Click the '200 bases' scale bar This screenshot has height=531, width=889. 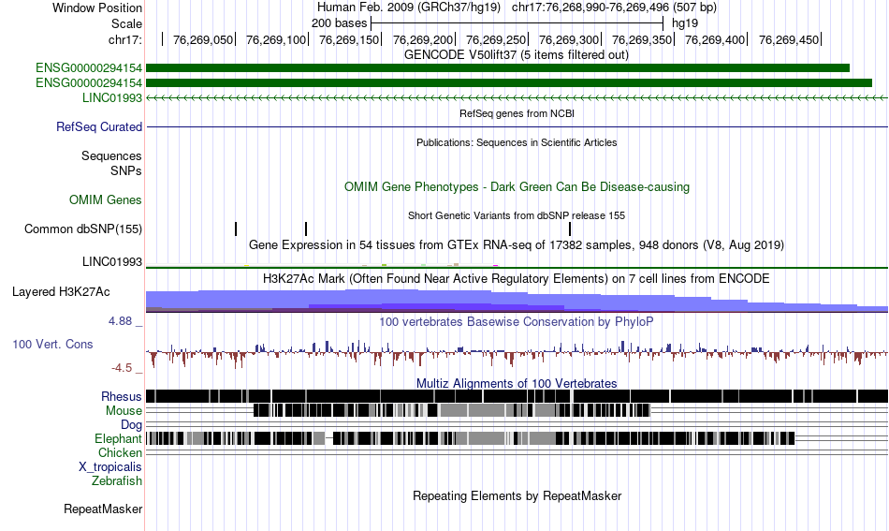517,23
